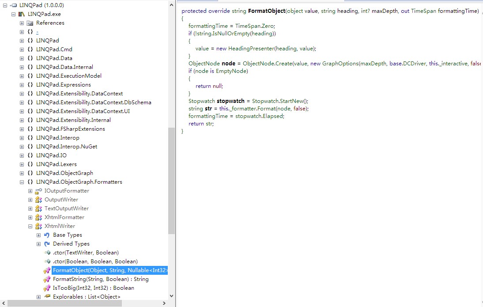
Task: Click the XhtmlWriter class icon
Action: (38, 226)
